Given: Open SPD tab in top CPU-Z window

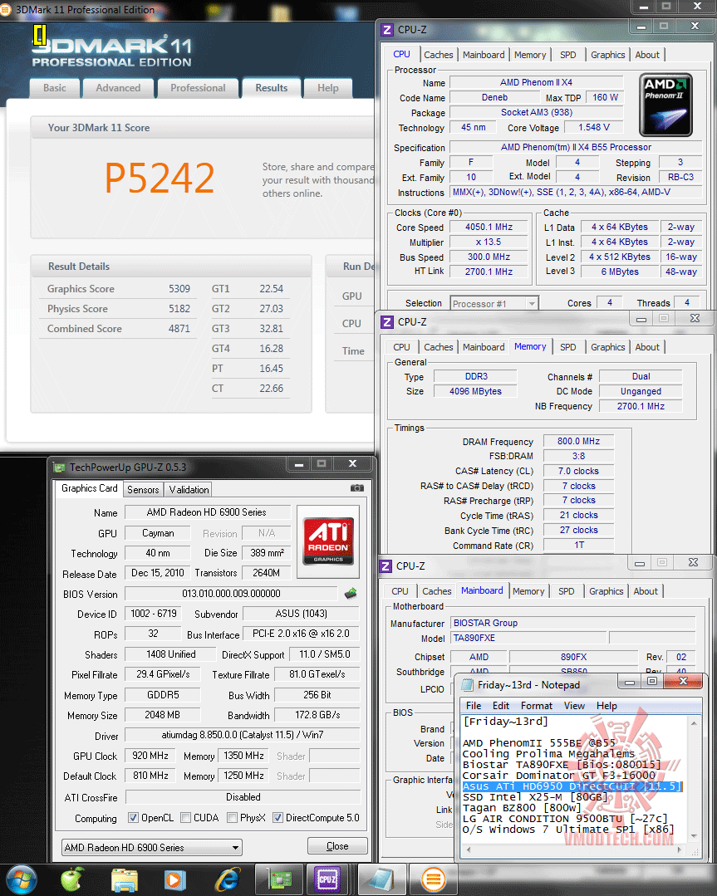Looking at the screenshot, I should click(567, 55).
